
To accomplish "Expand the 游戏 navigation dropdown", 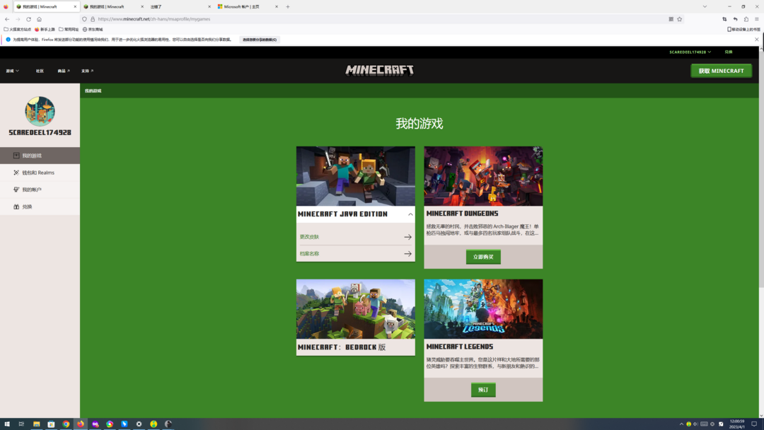I will (x=13, y=71).
